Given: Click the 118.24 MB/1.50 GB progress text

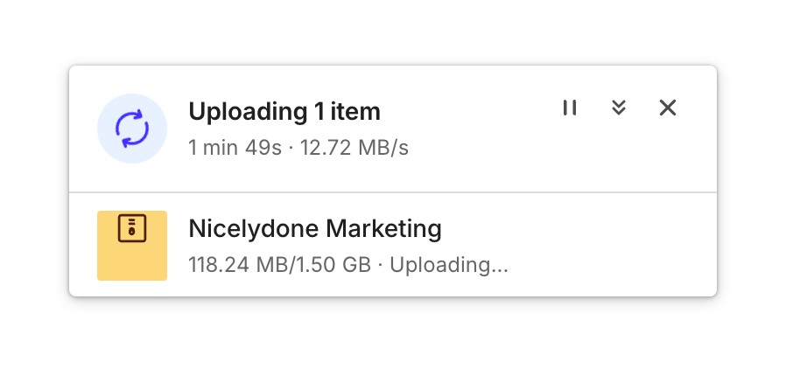Looking at the screenshot, I should [x=279, y=265].
